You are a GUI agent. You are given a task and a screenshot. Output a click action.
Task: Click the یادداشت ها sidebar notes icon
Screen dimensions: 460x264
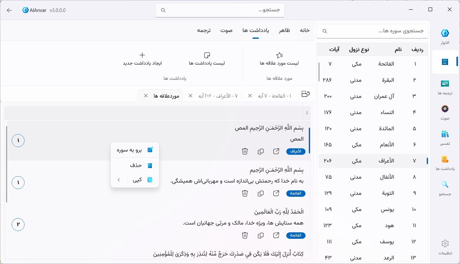(445, 162)
